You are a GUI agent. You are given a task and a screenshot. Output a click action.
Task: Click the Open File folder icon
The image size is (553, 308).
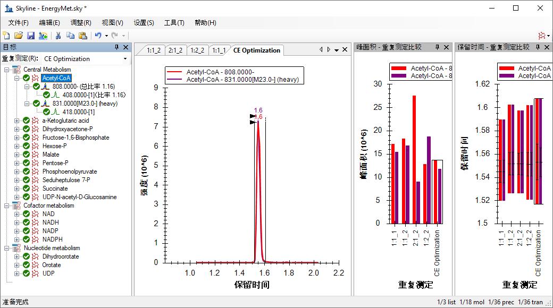(19, 36)
